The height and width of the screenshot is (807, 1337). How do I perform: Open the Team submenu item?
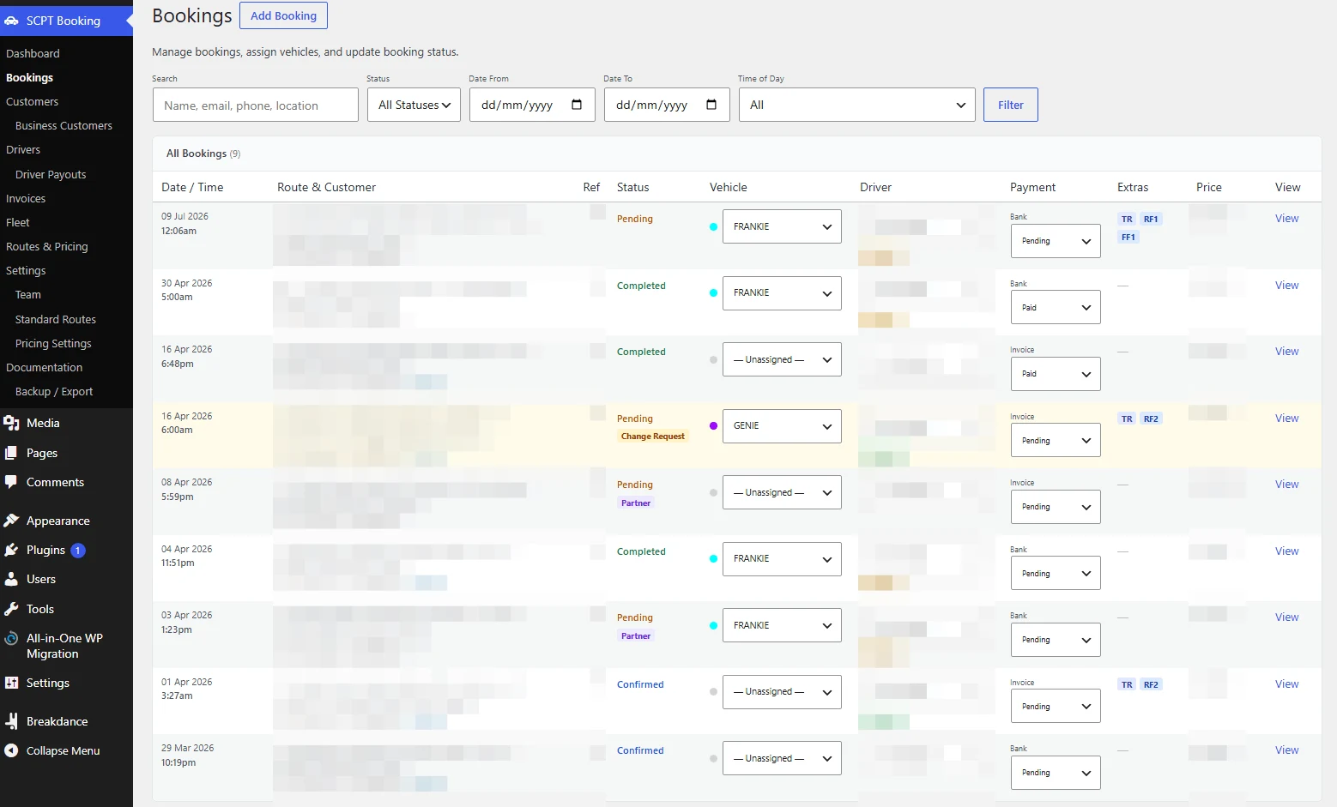pos(28,294)
